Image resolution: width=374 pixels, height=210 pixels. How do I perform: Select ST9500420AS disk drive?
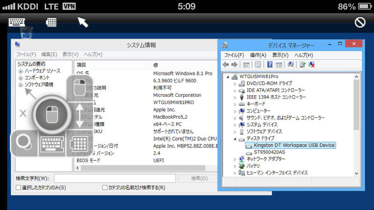[270, 152]
